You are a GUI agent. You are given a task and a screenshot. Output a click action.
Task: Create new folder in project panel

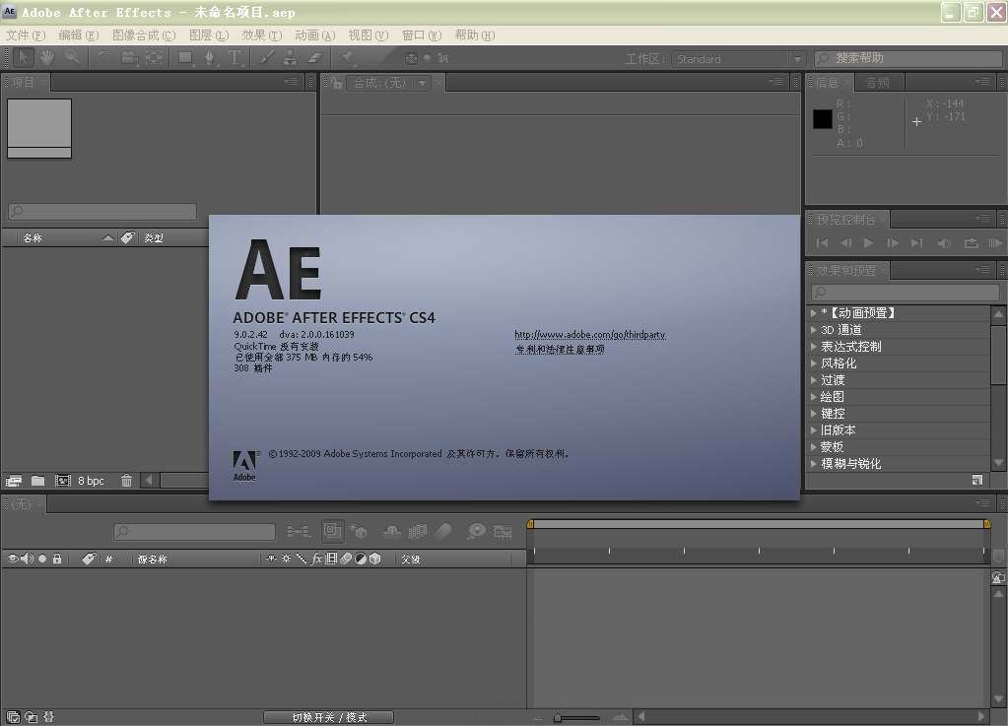[x=37, y=481]
